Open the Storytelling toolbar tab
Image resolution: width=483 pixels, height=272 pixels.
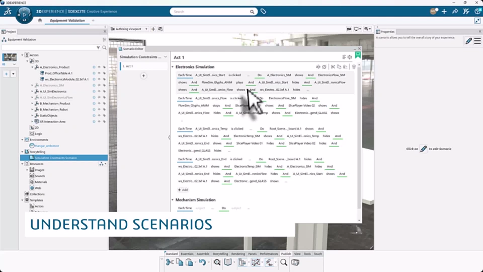[x=220, y=254]
